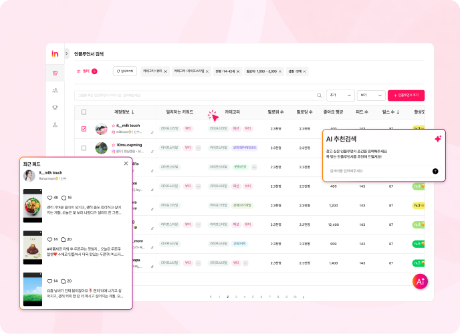Uncheck the it__milk touch row checkbox
Screen dimensions: 460x334
[84, 129]
